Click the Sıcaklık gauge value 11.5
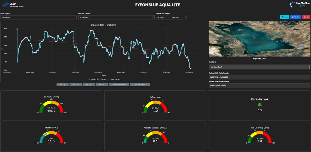This screenshot has width=311, height=152. click(x=51, y=141)
